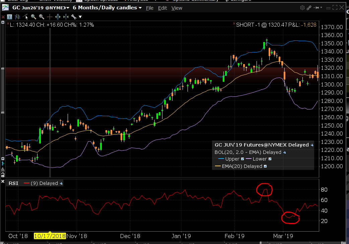Open the link chain grouping icon
This screenshot has width=349, height=244.
pyautogui.click(x=309, y=8)
